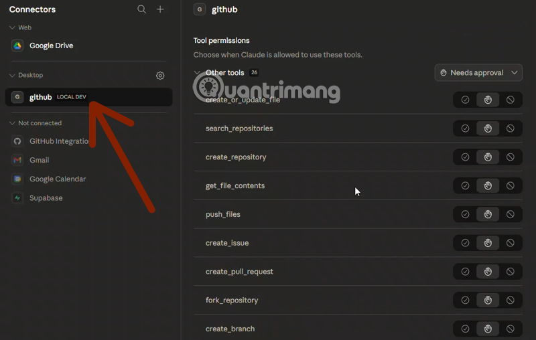Set create_repository to needs approval

[488, 157]
